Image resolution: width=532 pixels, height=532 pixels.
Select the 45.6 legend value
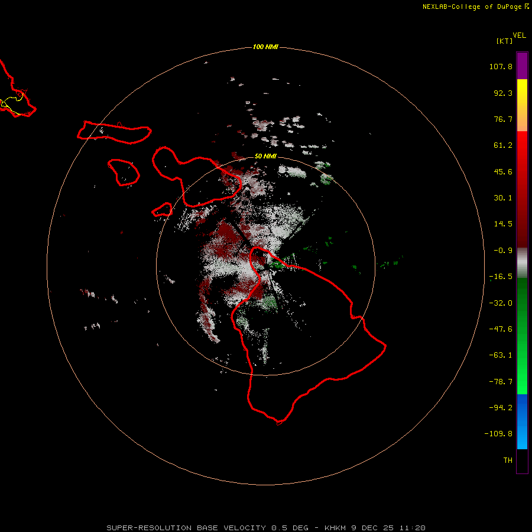[x=503, y=171]
